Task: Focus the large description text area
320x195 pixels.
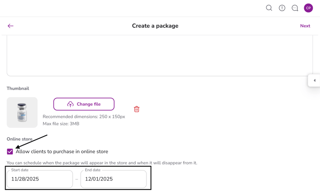Action: [160, 56]
